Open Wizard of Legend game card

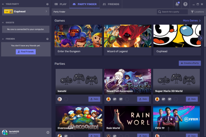(128, 40)
